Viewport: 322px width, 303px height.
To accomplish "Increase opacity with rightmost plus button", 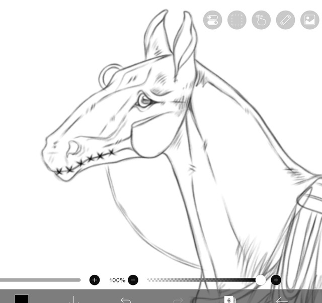I will (276, 280).
